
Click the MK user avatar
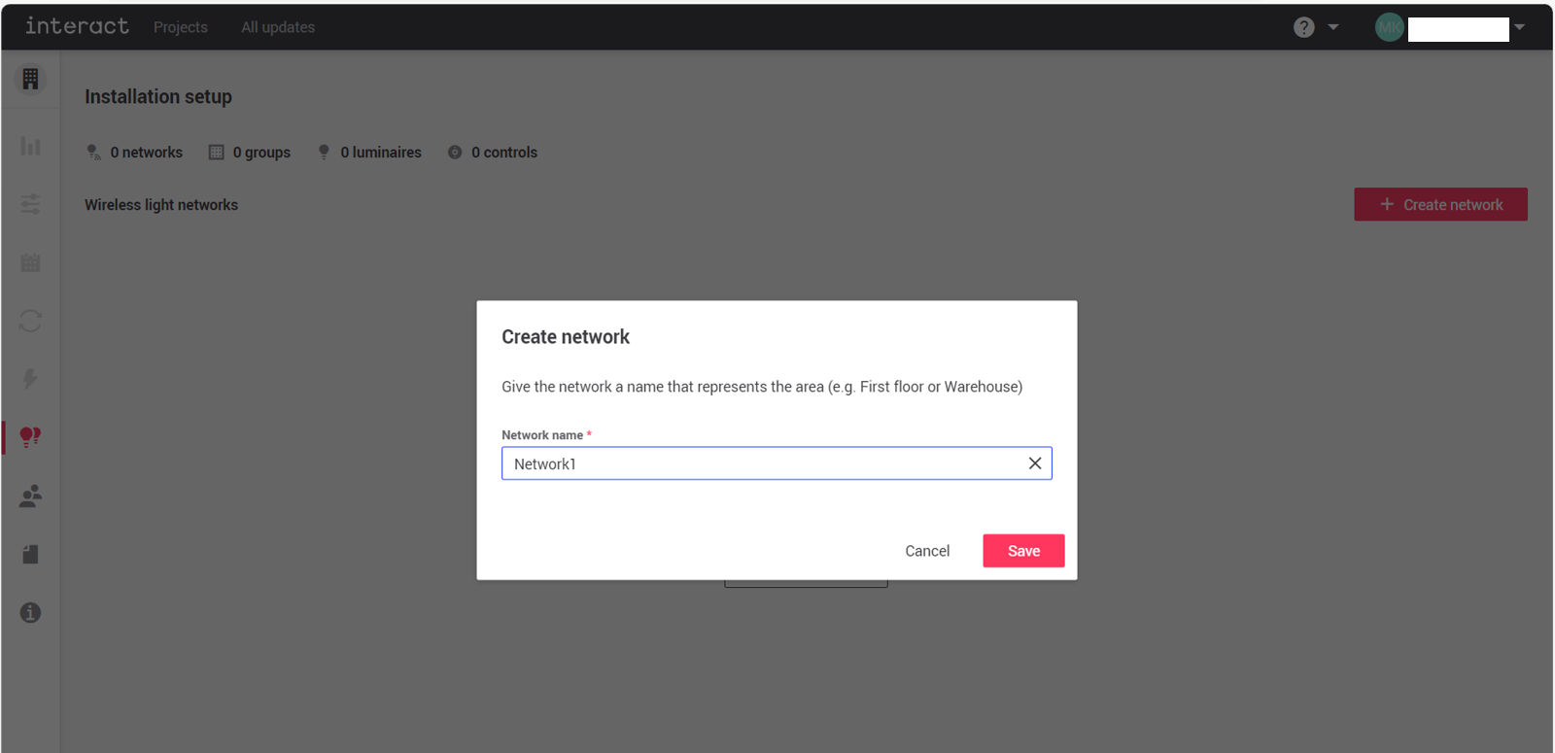[x=1389, y=27]
